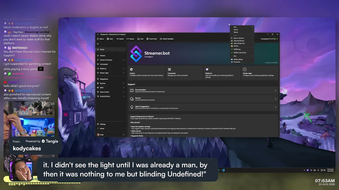
Task: Expand the Stream Apps sidebar chevron
Action: 123,73
